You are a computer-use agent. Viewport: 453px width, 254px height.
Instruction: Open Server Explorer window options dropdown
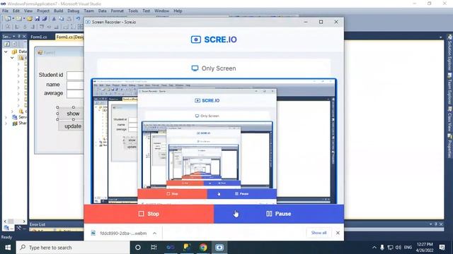click(x=13, y=37)
